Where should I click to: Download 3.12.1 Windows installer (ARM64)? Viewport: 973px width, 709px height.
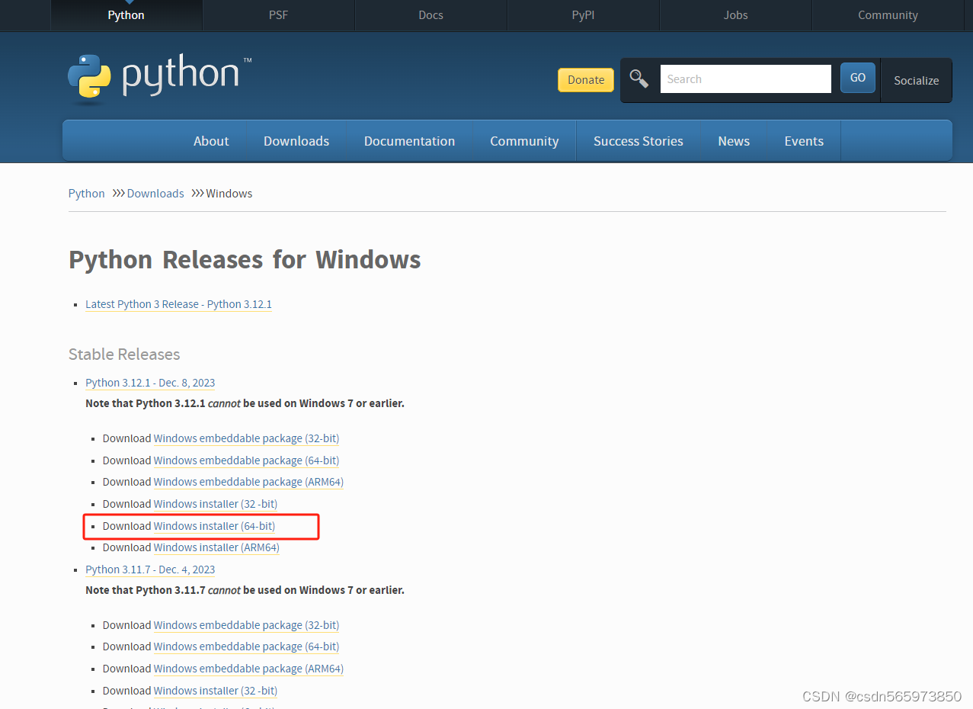point(216,547)
